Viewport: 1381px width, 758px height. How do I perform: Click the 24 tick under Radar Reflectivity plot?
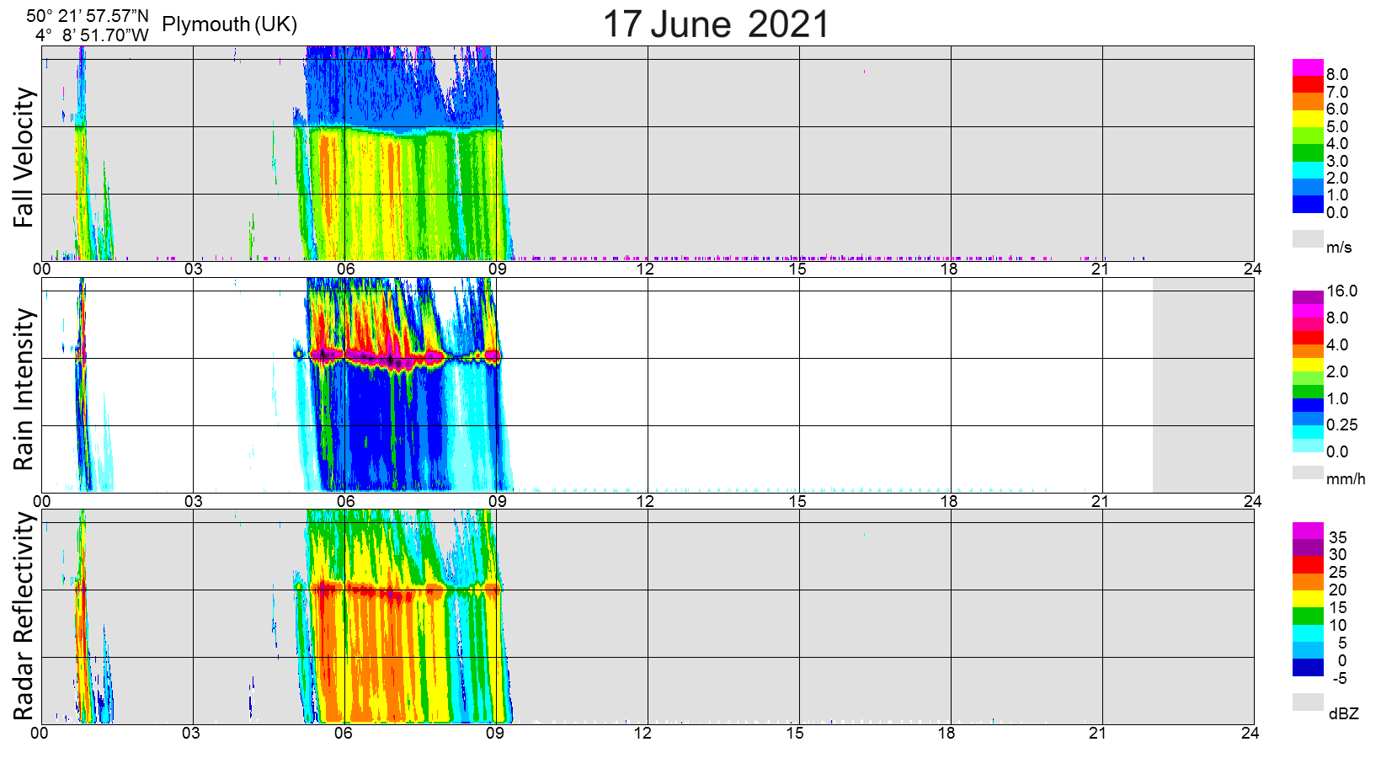(x=1250, y=733)
